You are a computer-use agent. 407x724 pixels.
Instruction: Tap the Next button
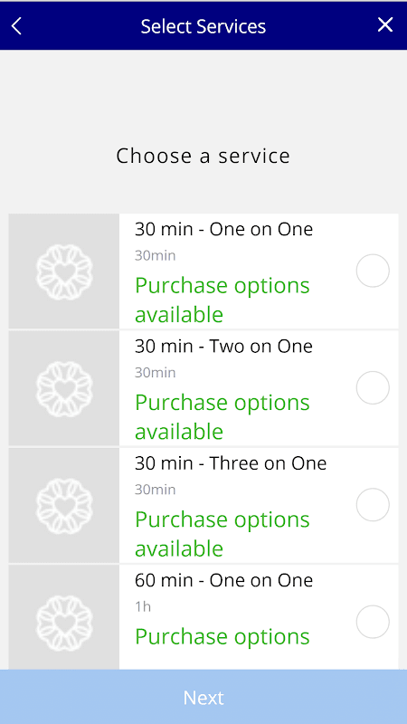(x=203, y=697)
